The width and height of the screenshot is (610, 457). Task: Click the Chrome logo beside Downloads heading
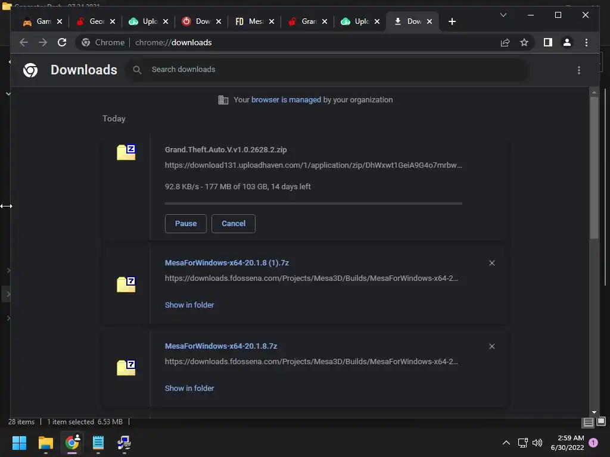[x=30, y=70]
